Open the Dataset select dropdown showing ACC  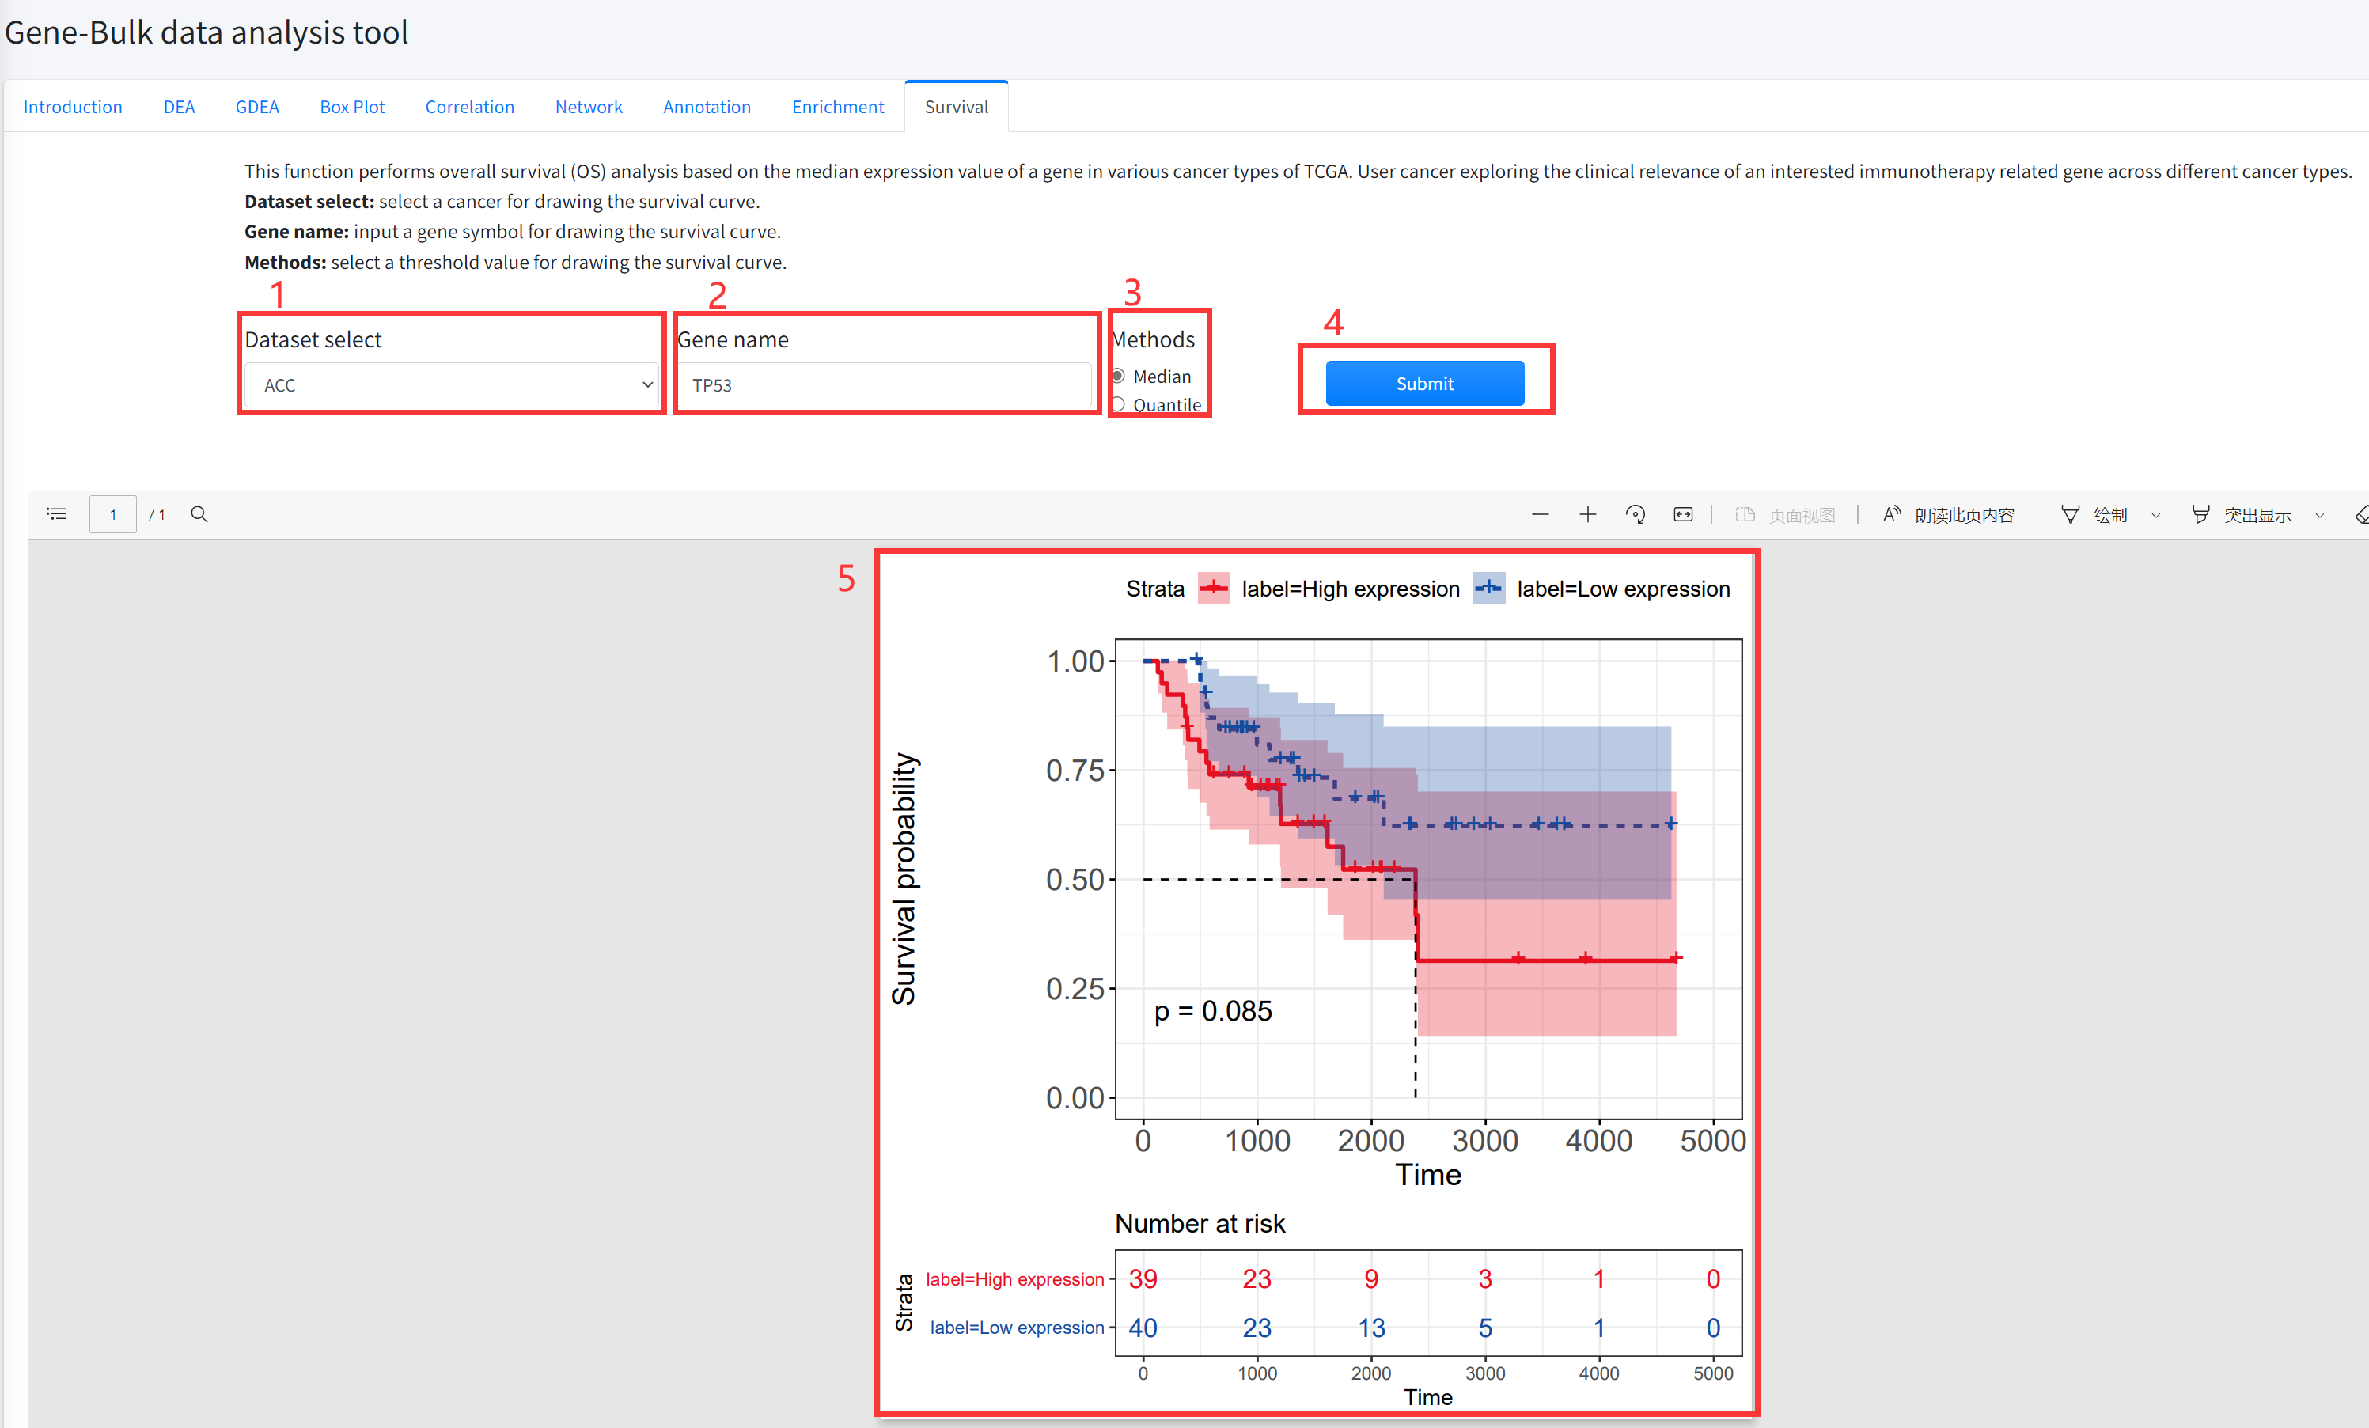[450, 384]
